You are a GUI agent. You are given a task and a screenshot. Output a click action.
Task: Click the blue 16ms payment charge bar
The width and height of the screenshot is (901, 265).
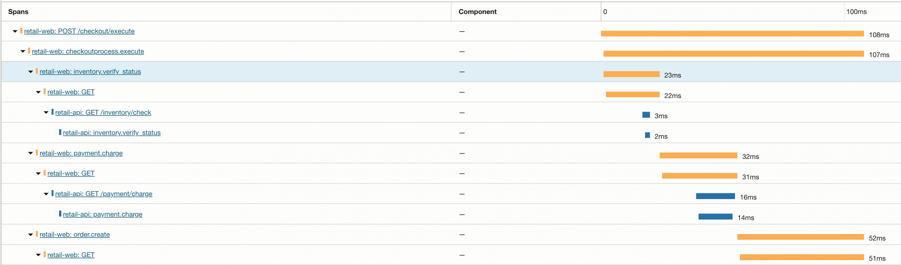pos(715,196)
